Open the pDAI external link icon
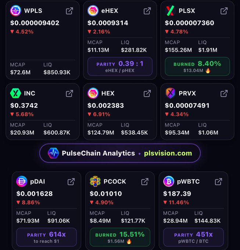 coord(71,182)
